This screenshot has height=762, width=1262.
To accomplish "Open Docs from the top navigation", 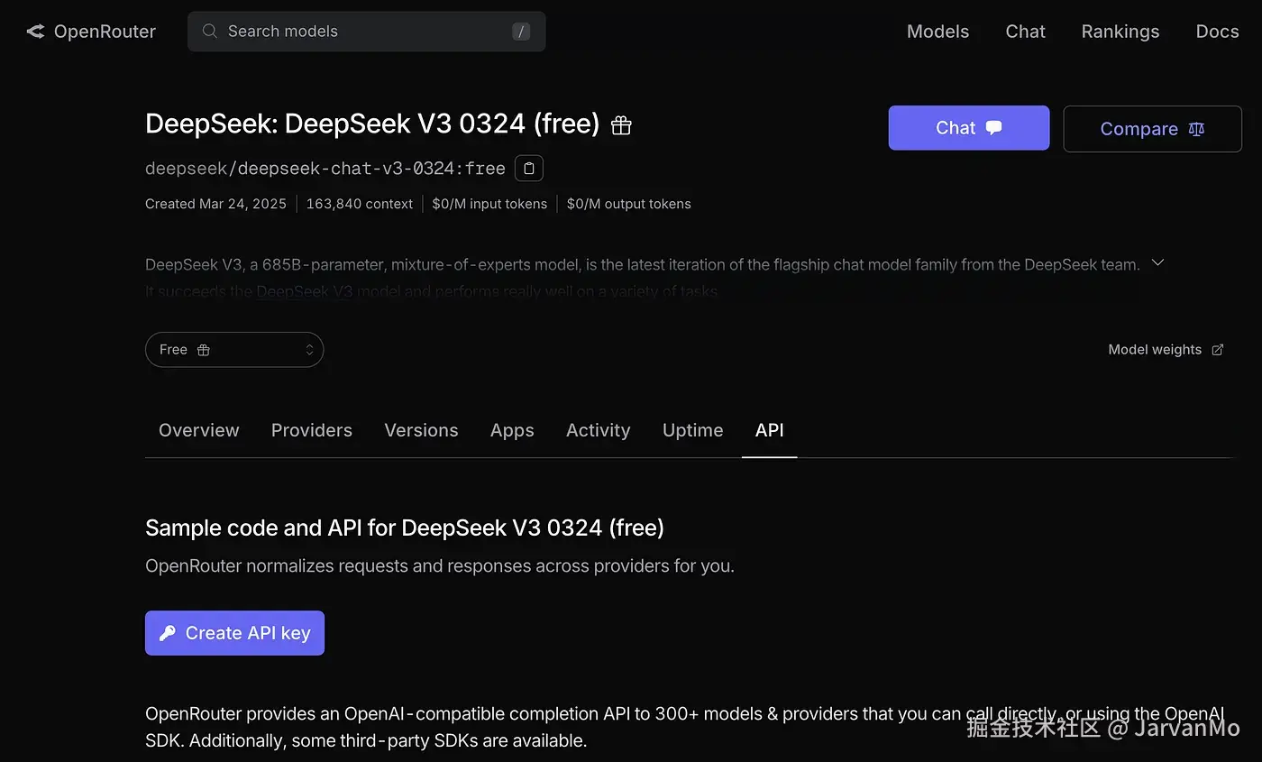I will pos(1217,32).
